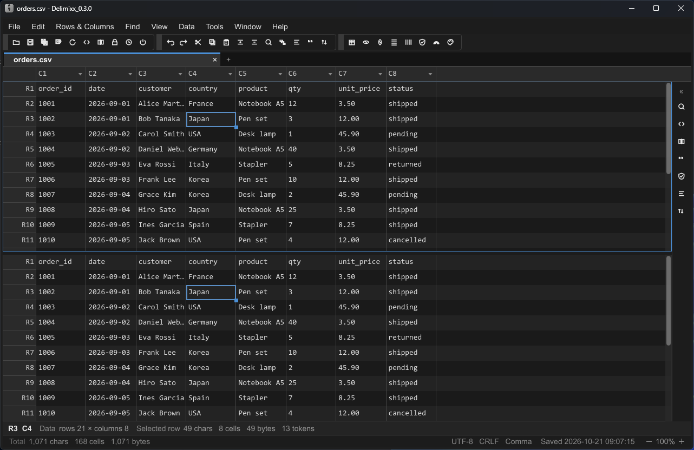Click the horizontal rows toolbar icon
Image resolution: width=694 pixels, height=450 pixels.
pos(394,42)
